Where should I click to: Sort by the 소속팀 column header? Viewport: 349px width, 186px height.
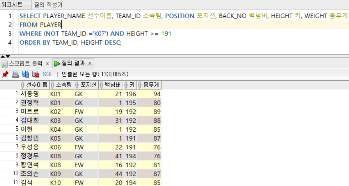coord(62,85)
